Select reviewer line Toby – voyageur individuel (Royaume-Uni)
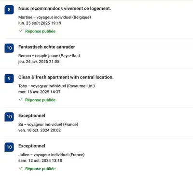Viewport: 193px width, 176px height. coord(56,86)
